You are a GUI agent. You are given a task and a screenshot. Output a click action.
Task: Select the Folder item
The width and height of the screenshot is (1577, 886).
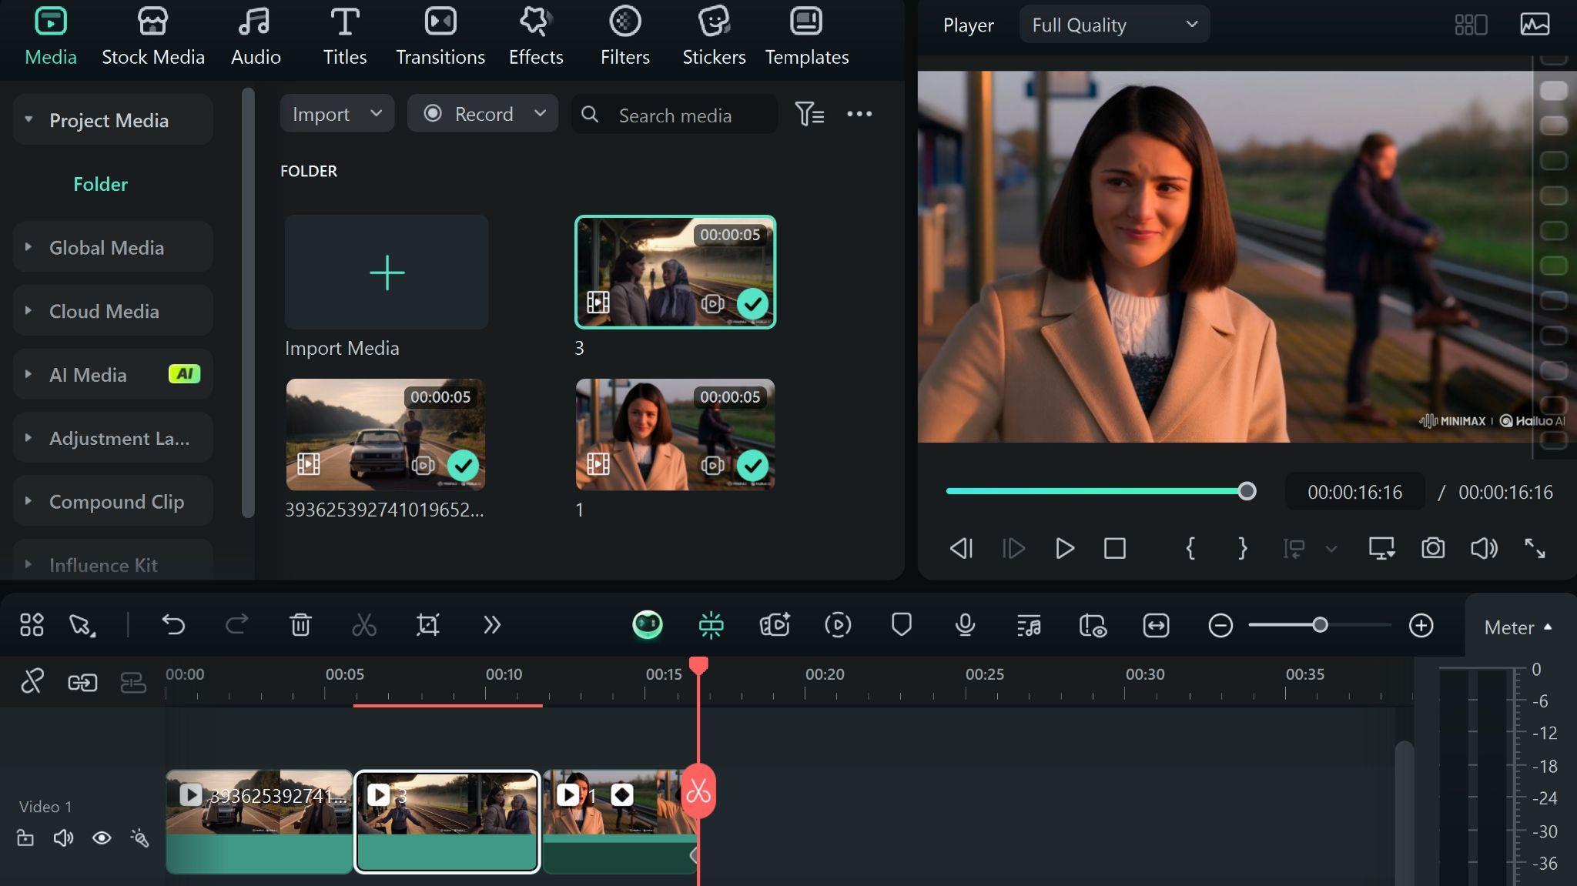coord(100,184)
